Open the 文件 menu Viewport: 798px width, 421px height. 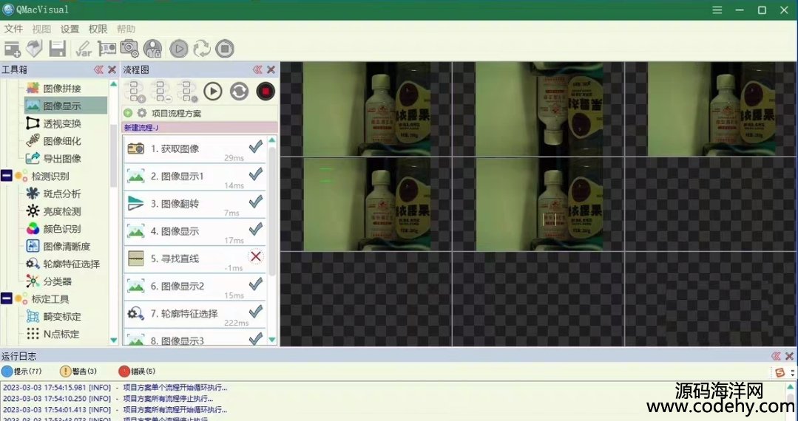click(x=14, y=29)
